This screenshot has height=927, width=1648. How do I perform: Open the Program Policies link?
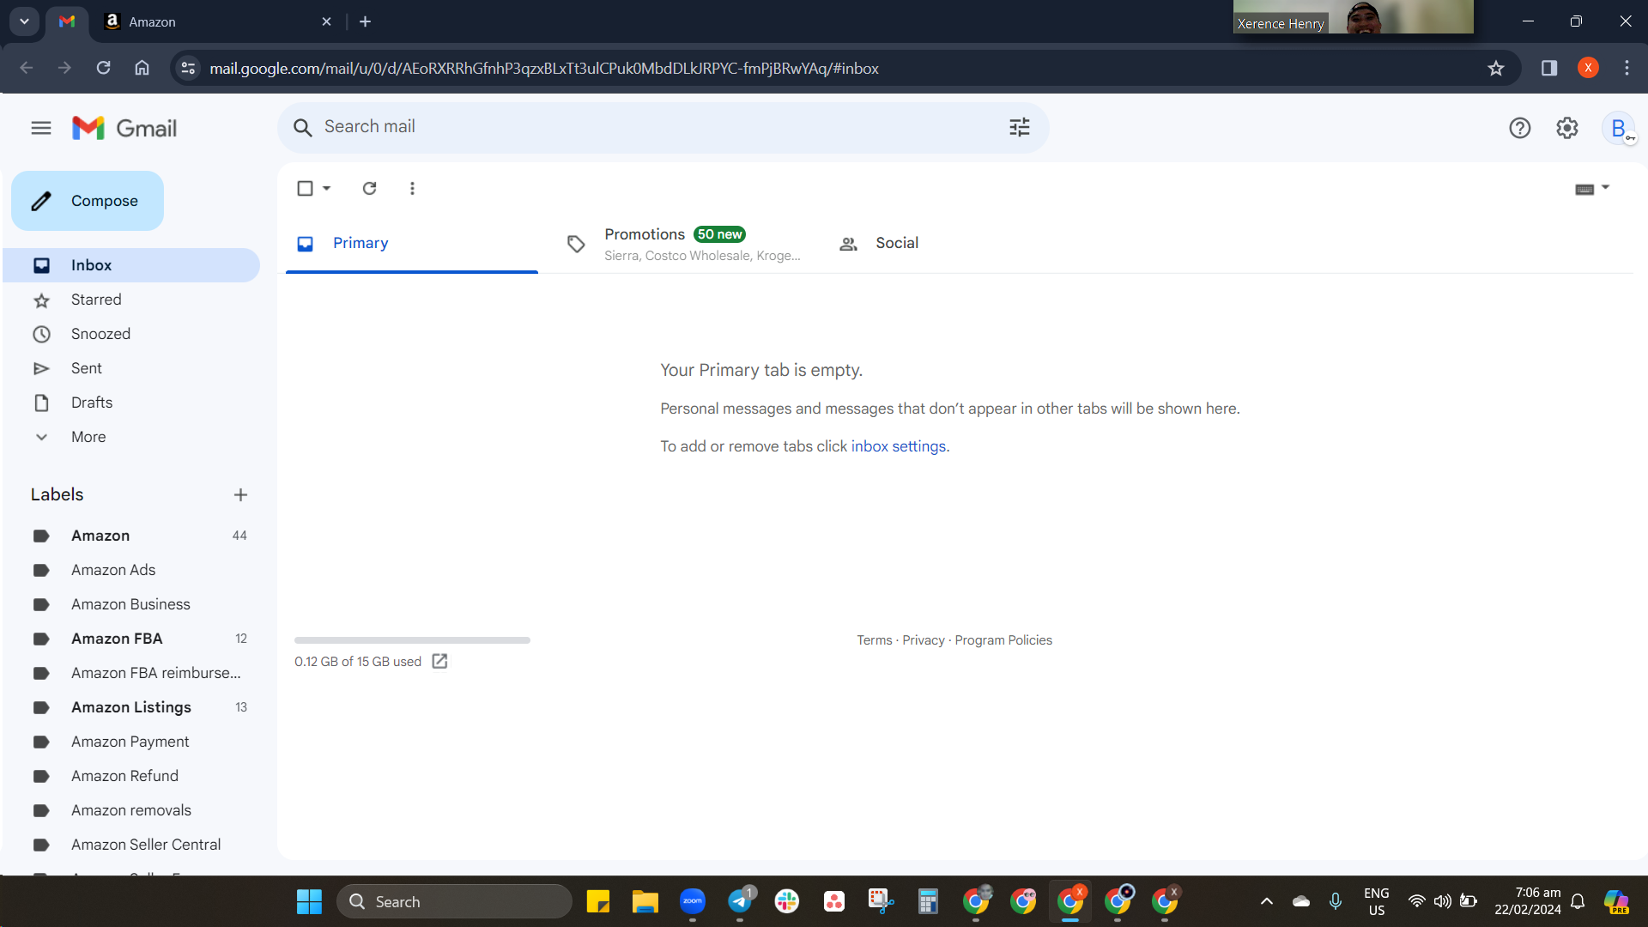[1003, 640]
